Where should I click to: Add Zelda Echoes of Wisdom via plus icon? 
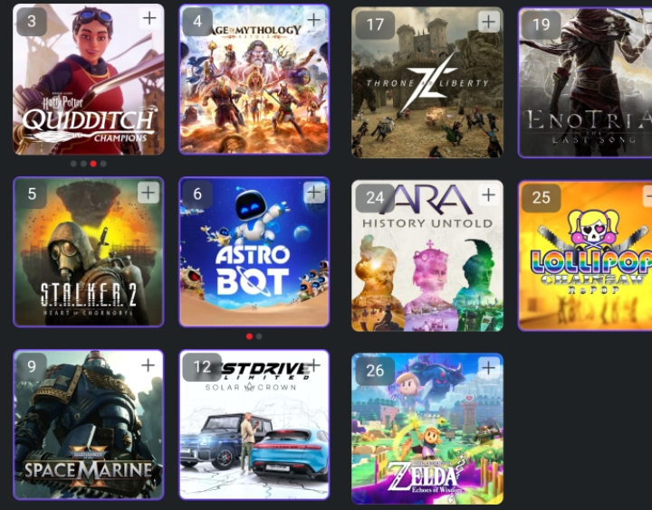[x=489, y=367]
